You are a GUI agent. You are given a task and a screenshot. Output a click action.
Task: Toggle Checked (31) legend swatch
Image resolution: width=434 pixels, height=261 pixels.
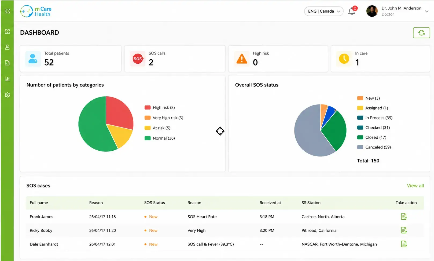point(360,128)
